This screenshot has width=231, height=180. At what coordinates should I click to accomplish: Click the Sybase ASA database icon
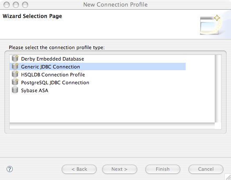point(15,90)
